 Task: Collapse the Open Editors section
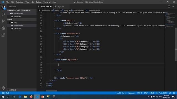pos(8,10)
